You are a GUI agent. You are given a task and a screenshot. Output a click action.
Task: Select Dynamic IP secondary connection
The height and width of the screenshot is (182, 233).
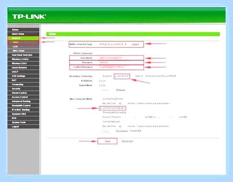pos(122,76)
